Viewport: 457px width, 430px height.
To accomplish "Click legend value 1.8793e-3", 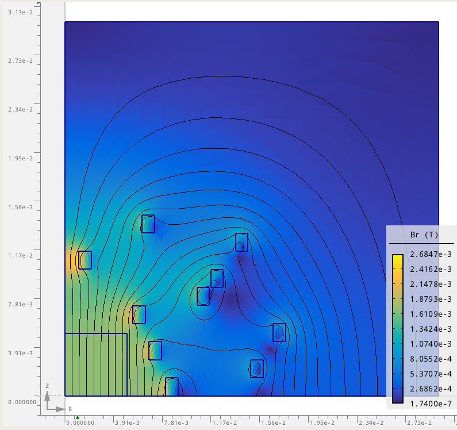I will [431, 299].
